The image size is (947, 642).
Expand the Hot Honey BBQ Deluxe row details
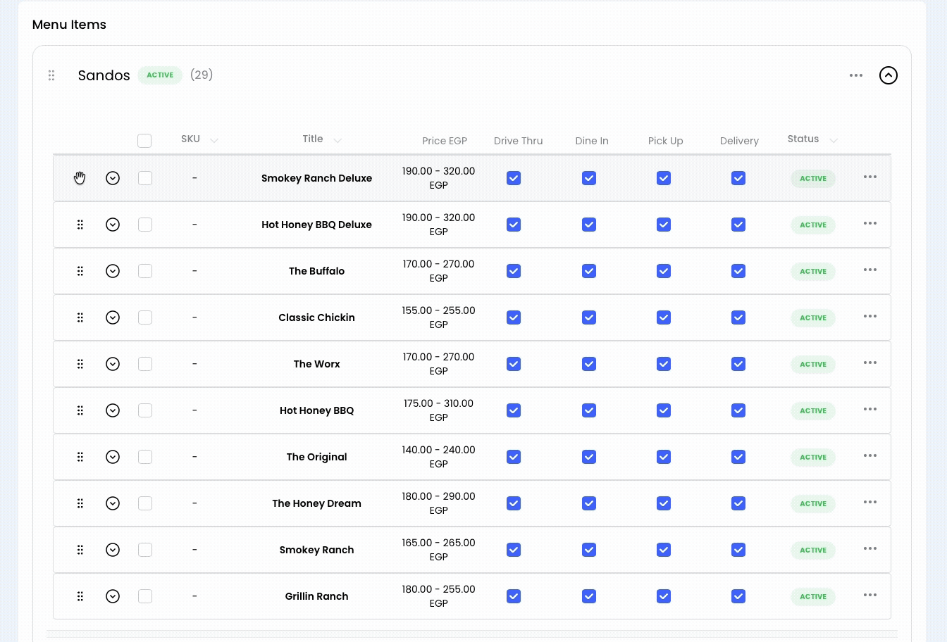113,225
